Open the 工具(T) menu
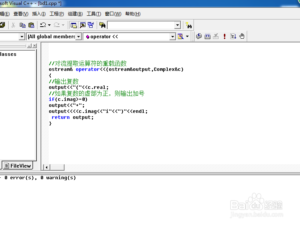The height and width of the screenshot is (225, 300). tap(94, 14)
